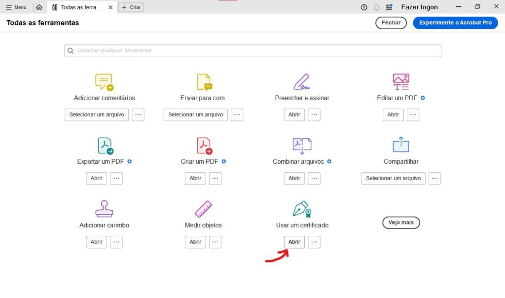Screen dimensions: 505x298
Task: Open more options for Compartilhar
Action: [x=434, y=179]
